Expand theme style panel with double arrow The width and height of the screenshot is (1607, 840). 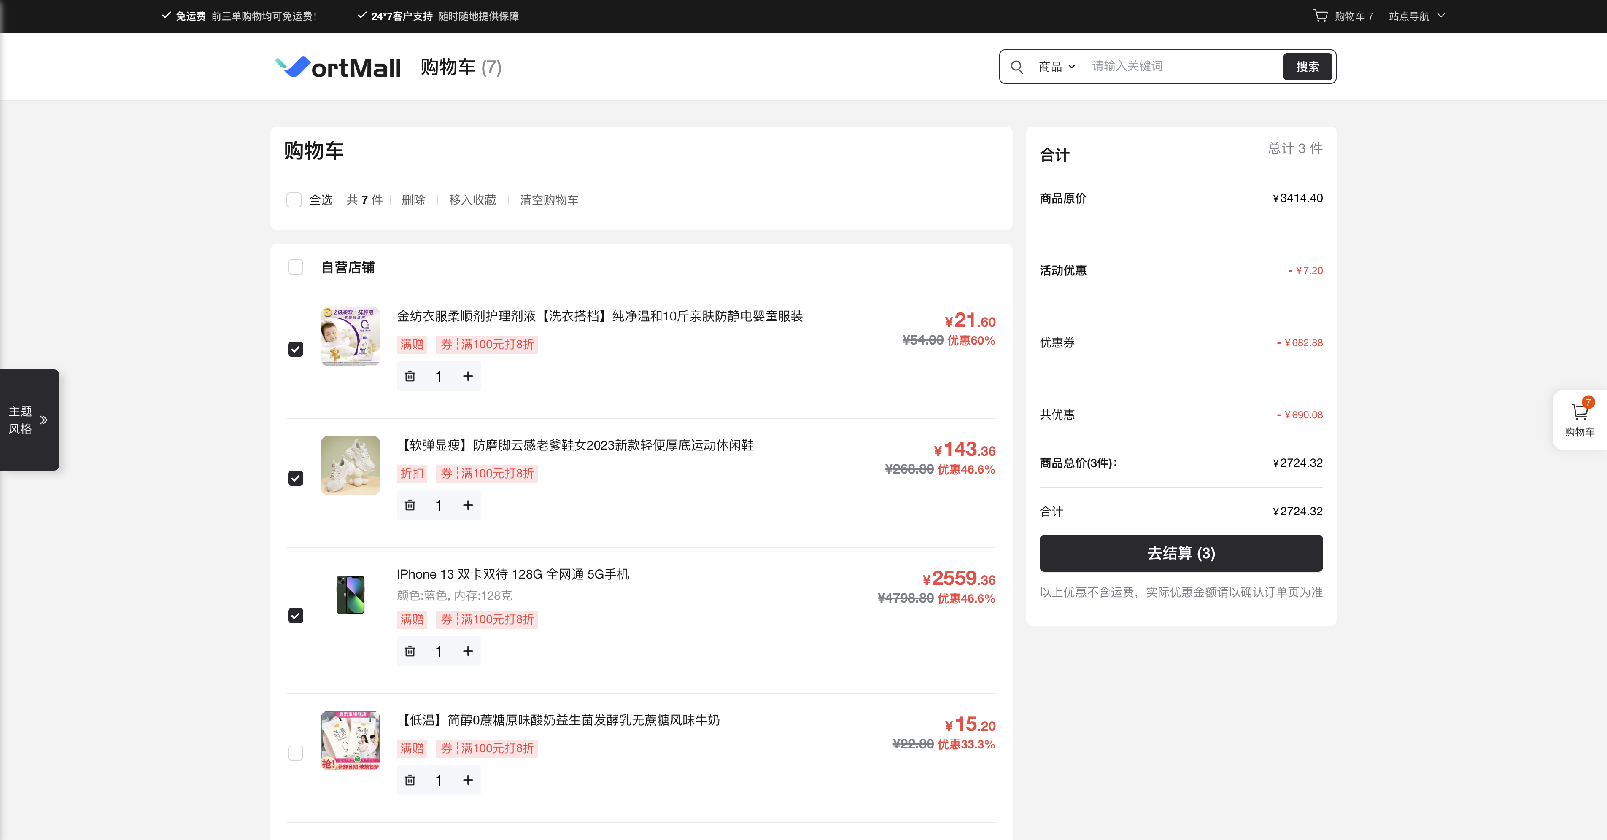pos(44,420)
